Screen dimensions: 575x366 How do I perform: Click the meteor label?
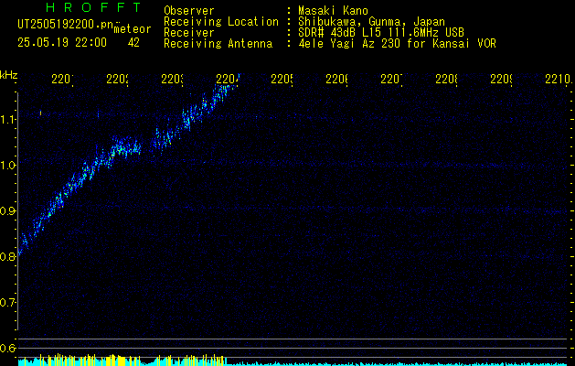coord(133,29)
